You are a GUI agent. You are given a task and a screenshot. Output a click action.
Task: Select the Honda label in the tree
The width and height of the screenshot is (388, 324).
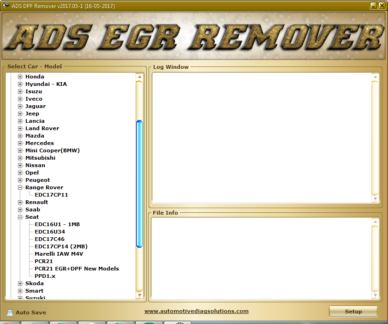click(35, 77)
